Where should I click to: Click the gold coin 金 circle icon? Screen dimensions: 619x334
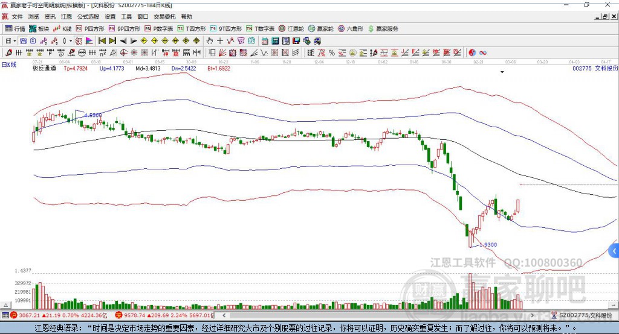coord(352,52)
